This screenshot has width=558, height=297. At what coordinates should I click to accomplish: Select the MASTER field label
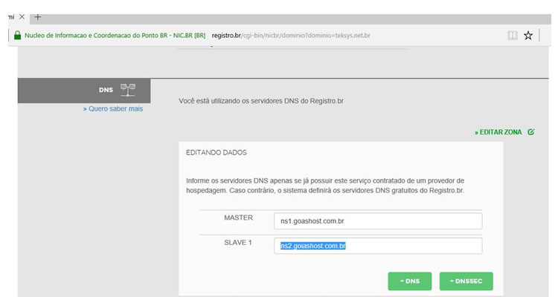coord(239,218)
